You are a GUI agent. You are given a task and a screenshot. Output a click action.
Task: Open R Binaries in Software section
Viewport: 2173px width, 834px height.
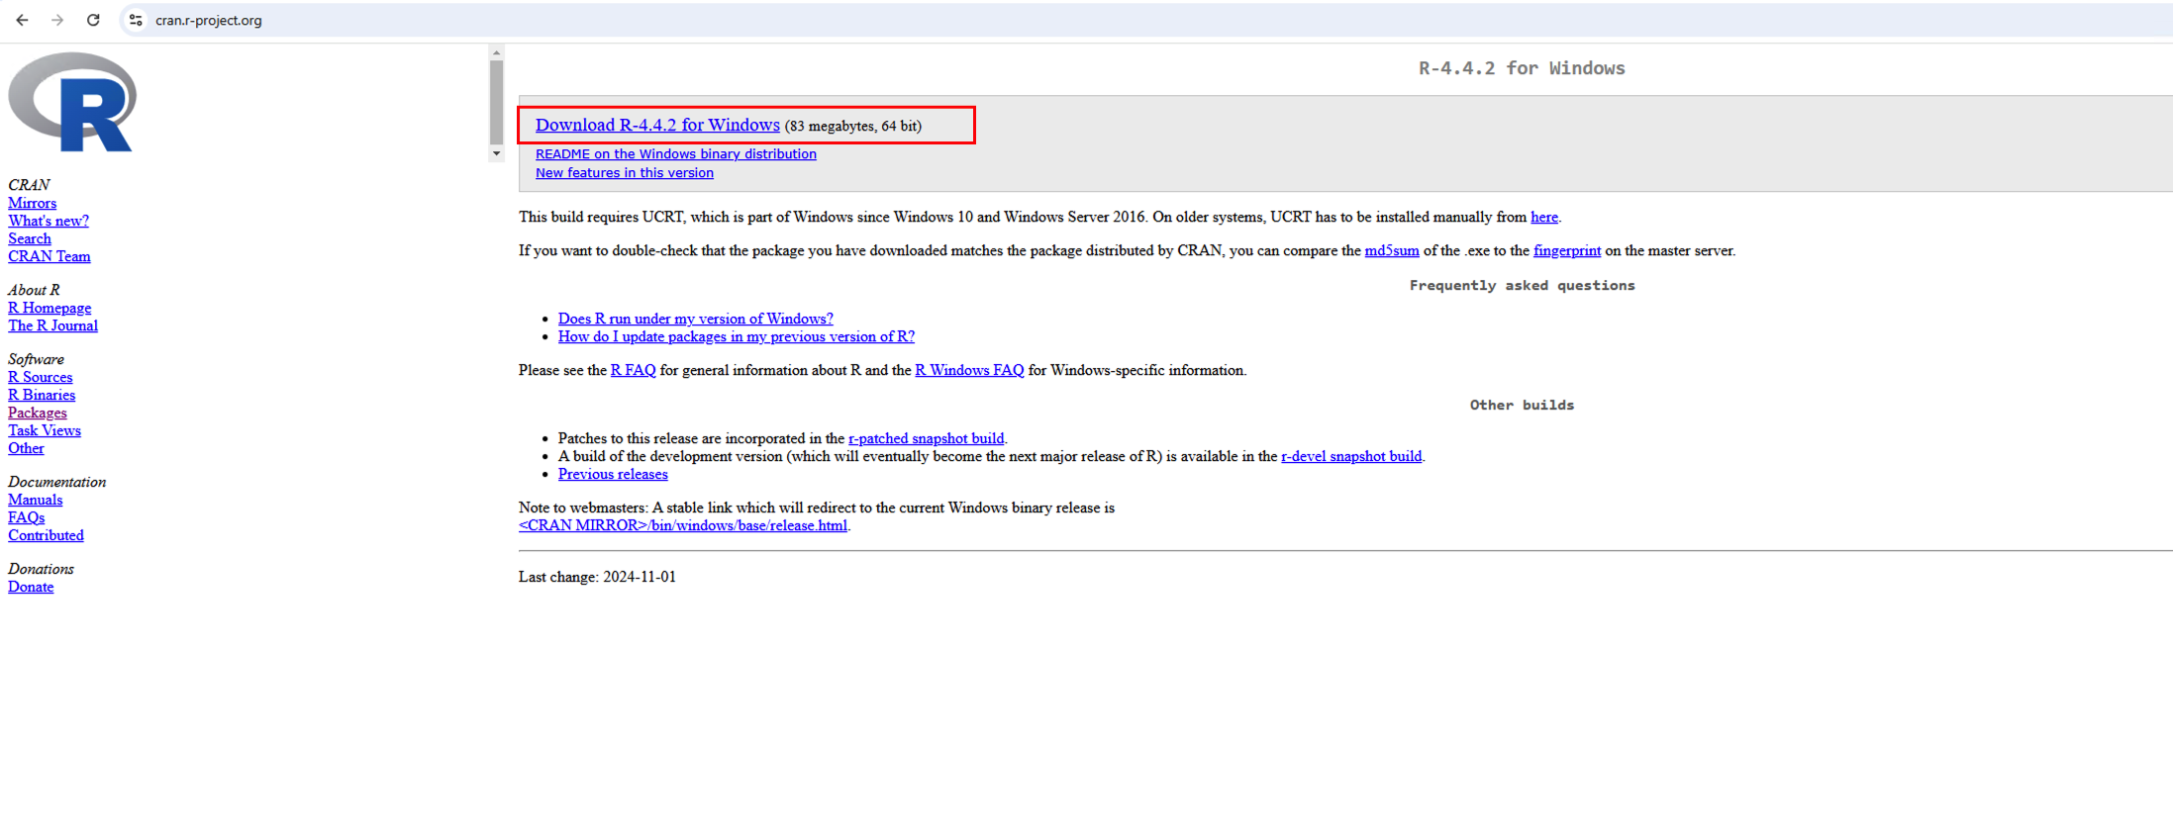pyautogui.click(x=42, y=395)
